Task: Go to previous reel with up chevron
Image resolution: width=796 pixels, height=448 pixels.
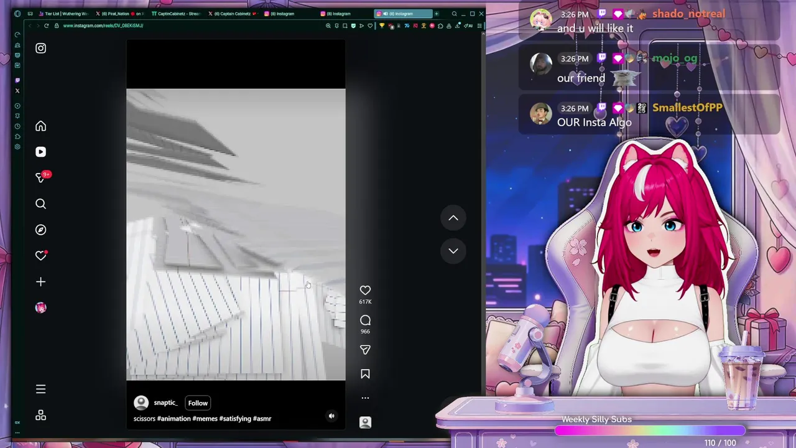Action: [x=453, y=218]
